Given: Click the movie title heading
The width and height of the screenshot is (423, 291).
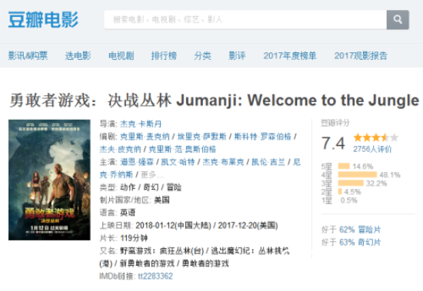Looking at the screenshot, I should [215, 101].
